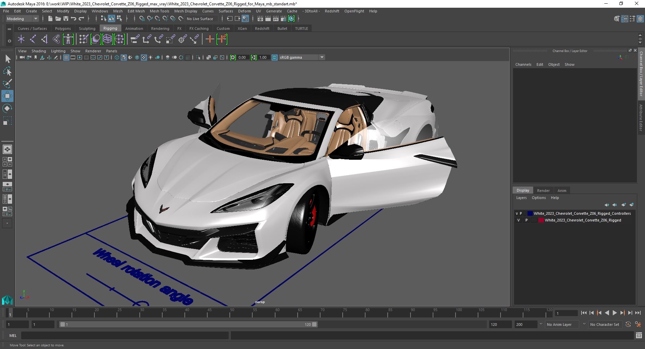The width and height of the screenshot is (645, 349).
Task: Open the Mesh Tools menu
Action: pos(159,11)
